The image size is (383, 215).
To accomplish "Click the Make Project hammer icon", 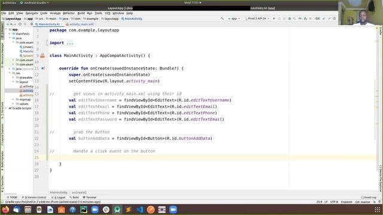I will pyautogui.click(x=222, y=19).
